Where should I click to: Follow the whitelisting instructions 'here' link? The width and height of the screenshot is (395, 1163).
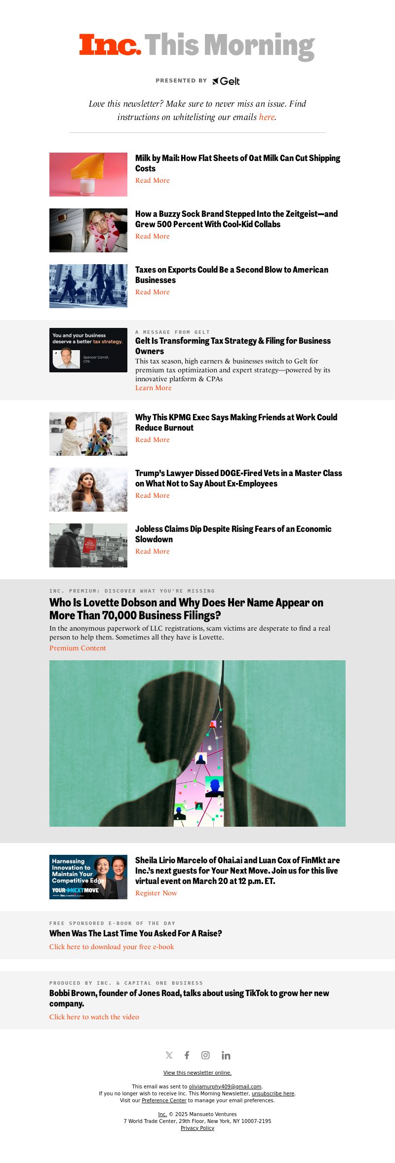(267, 117)
